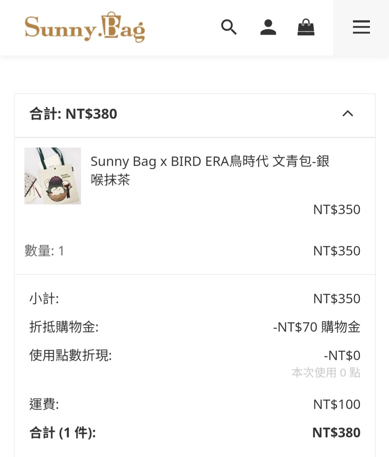Click the 折抵購物金 label
This screenshot has height=457, width=389.
64,327
